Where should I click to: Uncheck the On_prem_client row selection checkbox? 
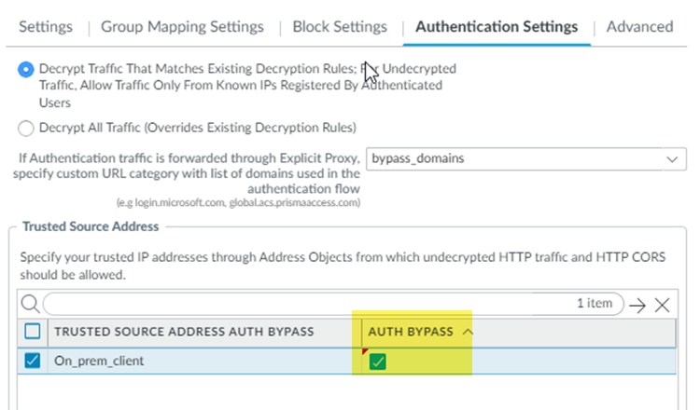pos(31,362)
